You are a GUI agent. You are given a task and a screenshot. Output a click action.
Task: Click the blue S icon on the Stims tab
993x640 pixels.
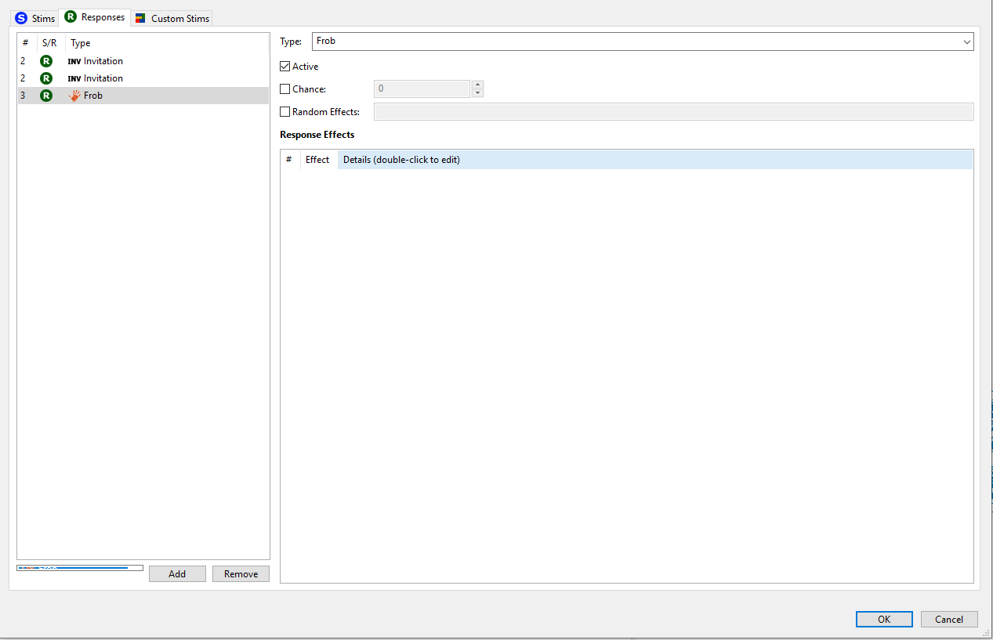pos(21,18)
